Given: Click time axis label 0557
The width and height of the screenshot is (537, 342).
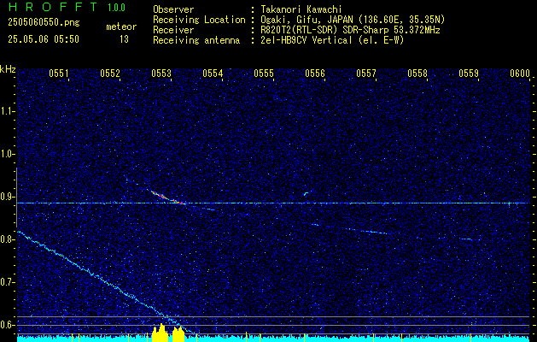Looking at the screenshot, I should (x=366, y=73).
